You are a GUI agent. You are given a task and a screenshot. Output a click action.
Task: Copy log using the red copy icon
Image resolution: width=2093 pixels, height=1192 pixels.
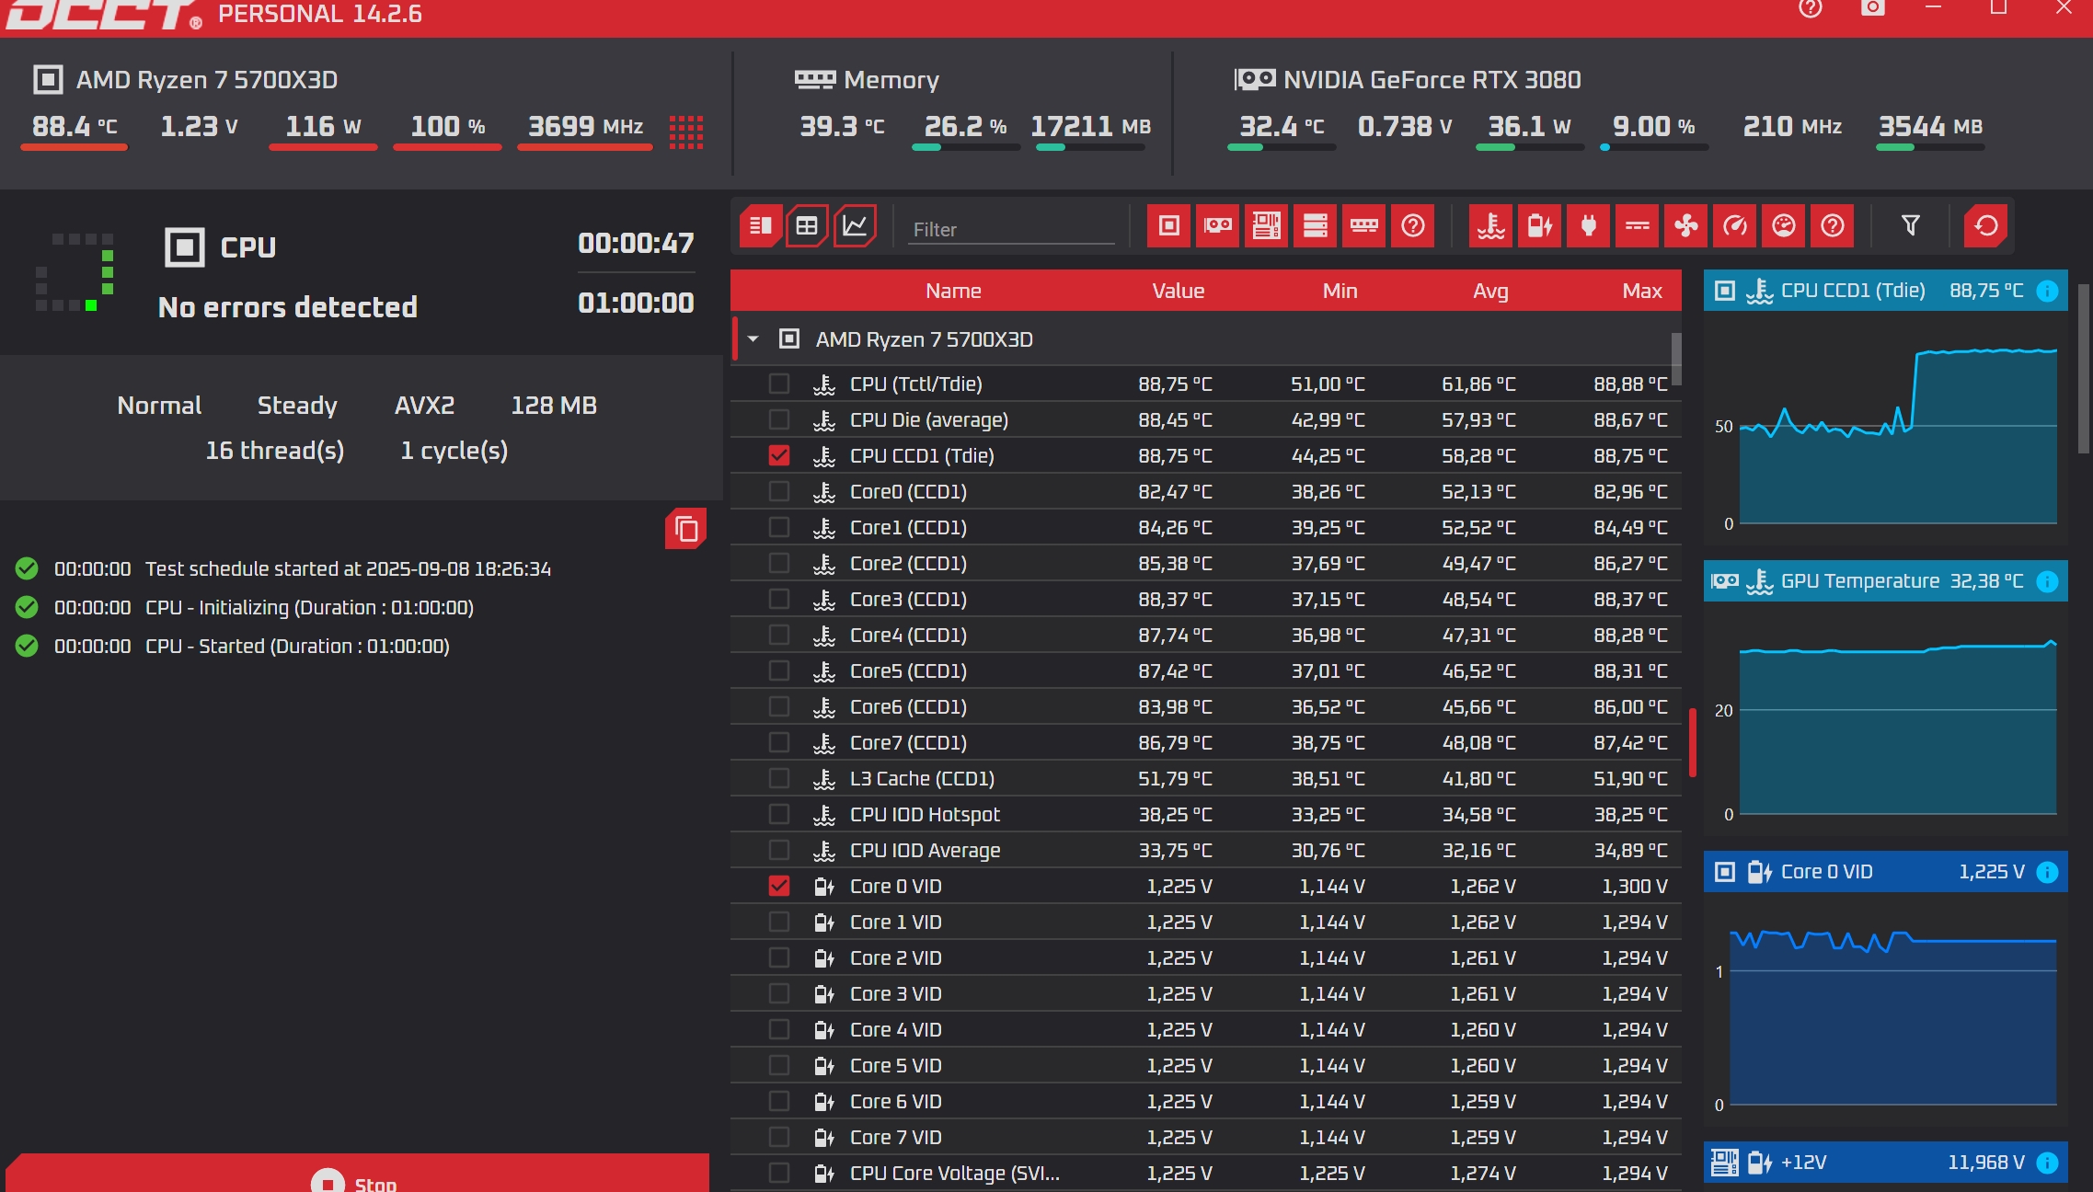(x=686, y=529)
